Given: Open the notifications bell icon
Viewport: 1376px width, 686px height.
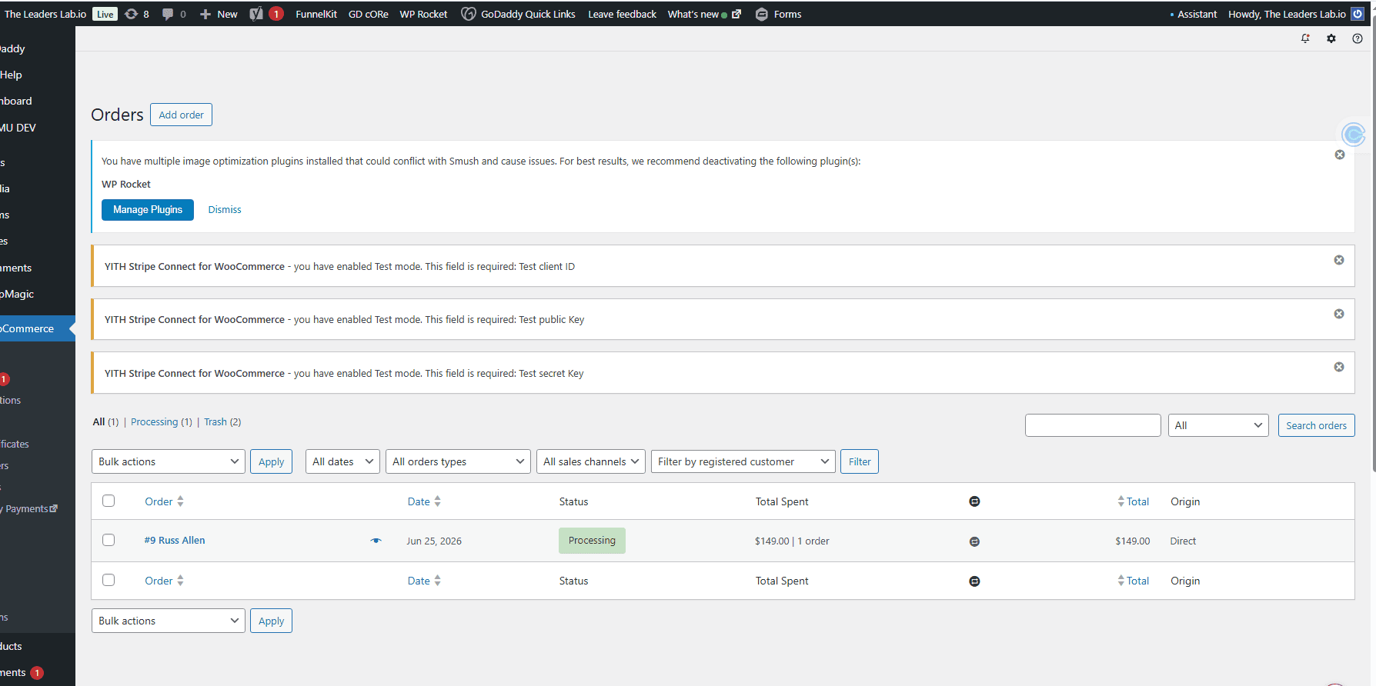Looking at the screenshot, I should tap(1305, 38).
